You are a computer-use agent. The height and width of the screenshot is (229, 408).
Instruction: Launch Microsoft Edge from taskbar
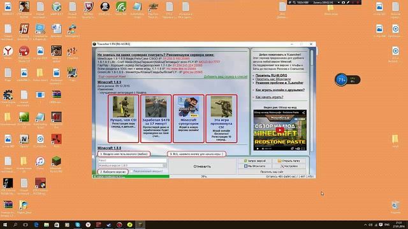click(x=36, y=225)
